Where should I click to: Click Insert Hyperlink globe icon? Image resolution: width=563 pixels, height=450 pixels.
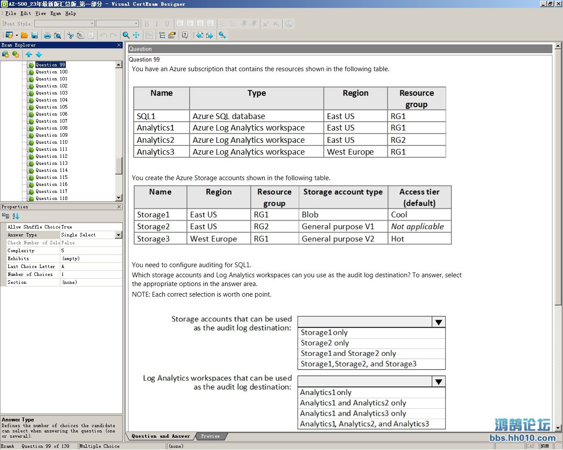pyautogui.click(x=289, y=24)
